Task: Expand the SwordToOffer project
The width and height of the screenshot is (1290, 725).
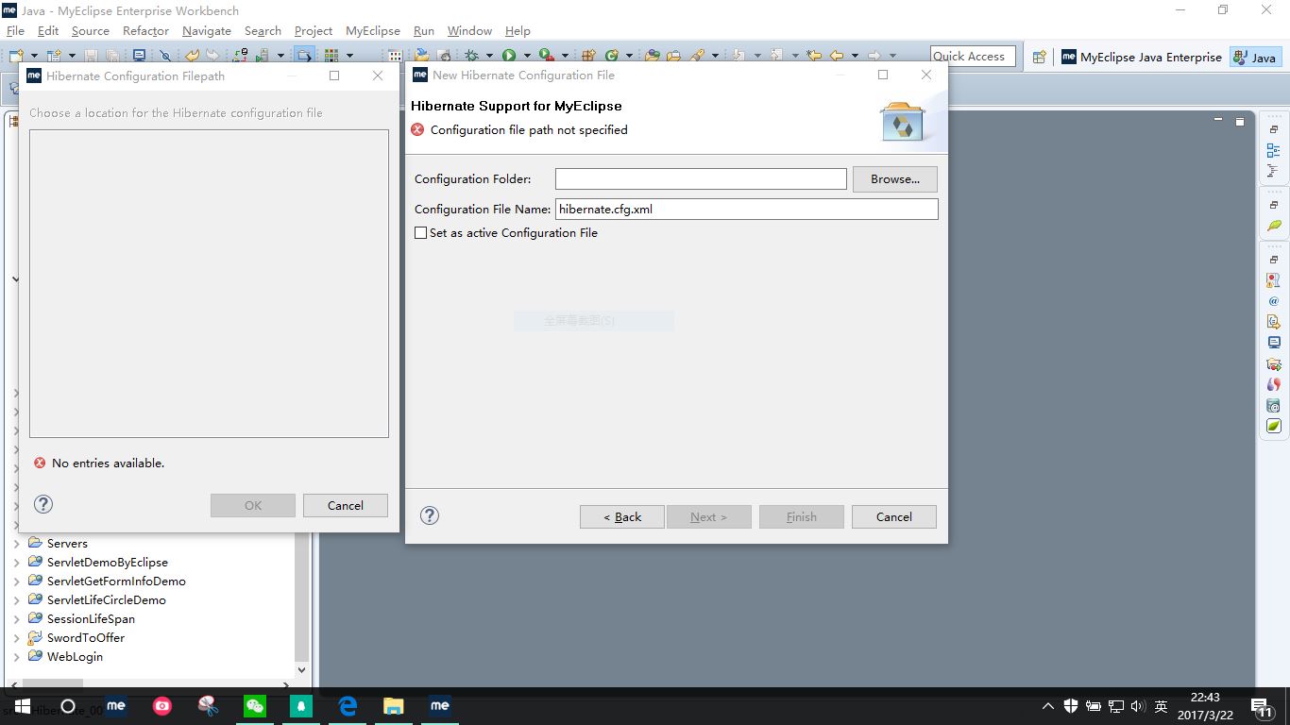Action: coord(16,638)
